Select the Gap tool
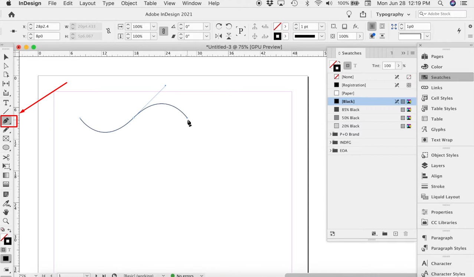 [x=6, y=84]
